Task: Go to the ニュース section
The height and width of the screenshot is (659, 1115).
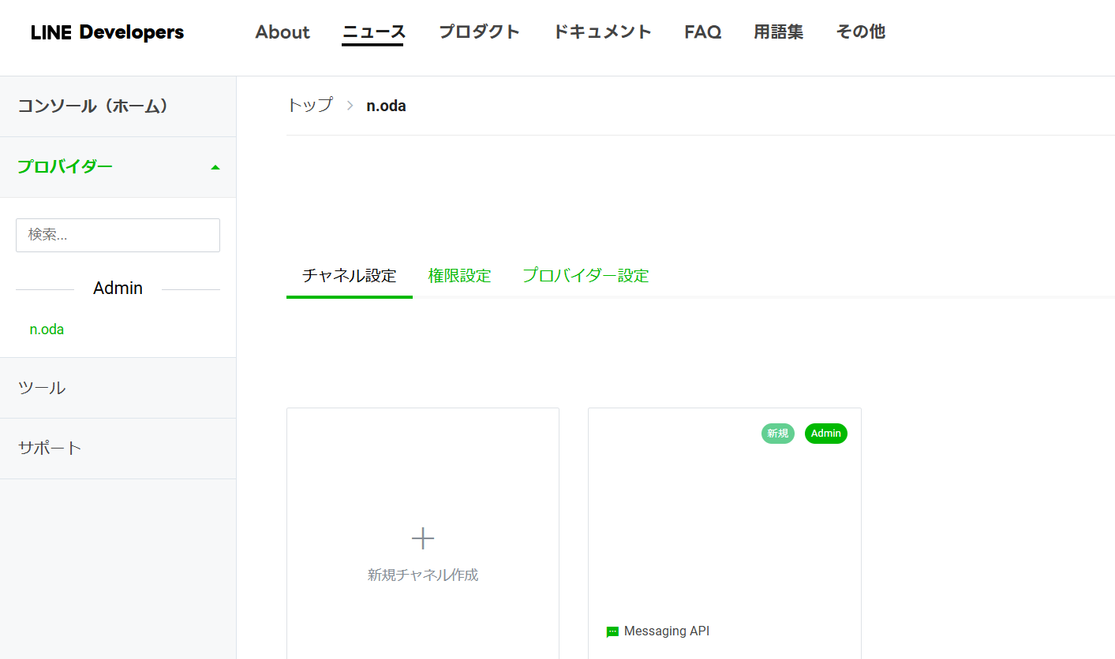Action: click(x=373, y=32)
